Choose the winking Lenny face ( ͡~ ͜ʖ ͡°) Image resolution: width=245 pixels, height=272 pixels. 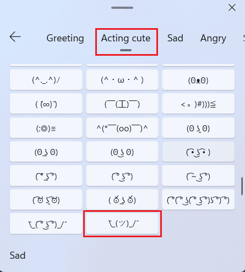pos(198,176)
